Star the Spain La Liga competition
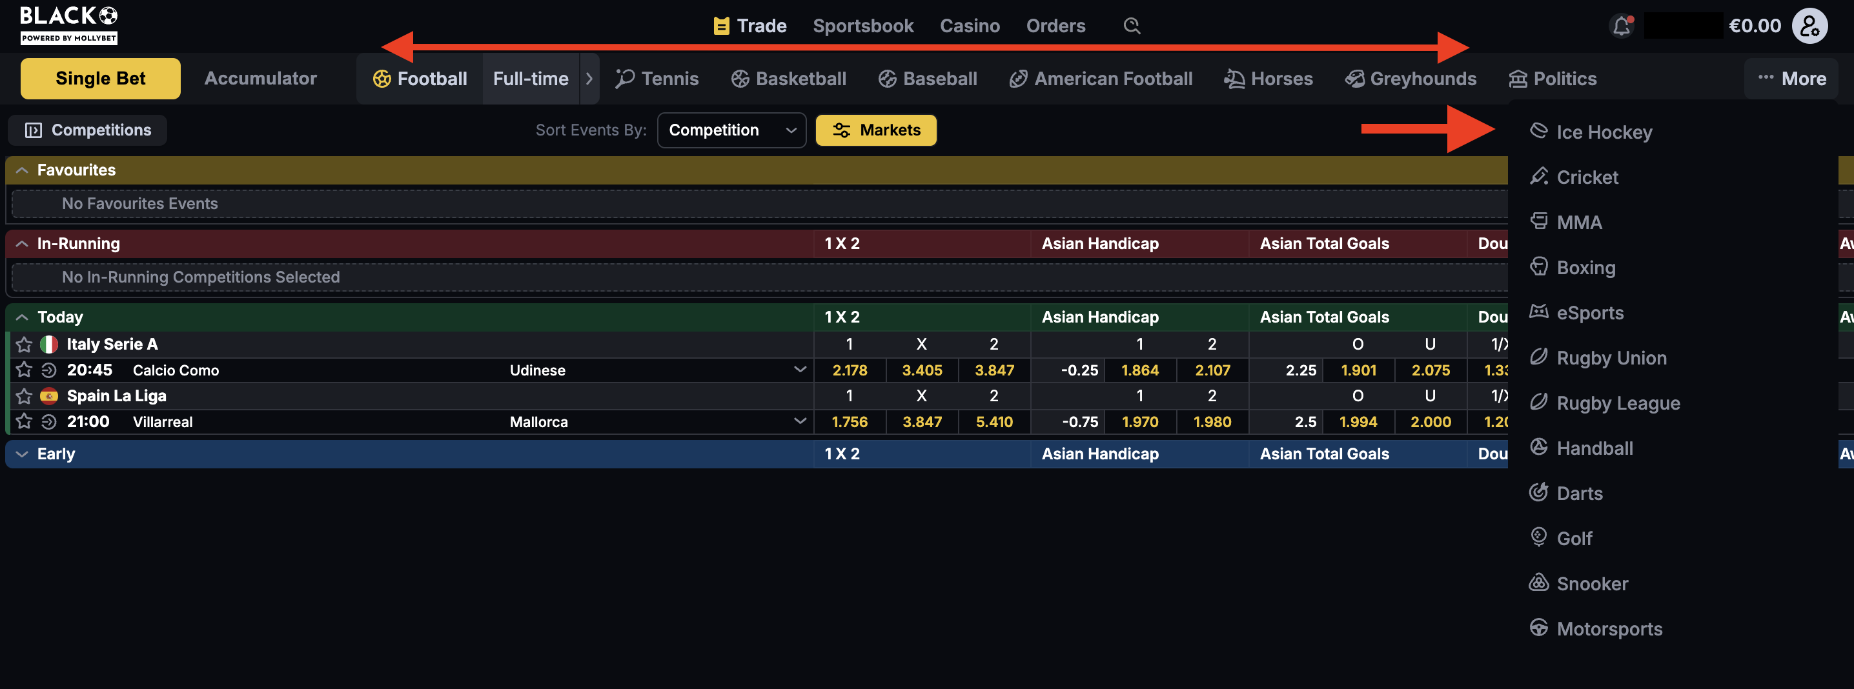The image size is (1854, 689). tap(24, 395)
